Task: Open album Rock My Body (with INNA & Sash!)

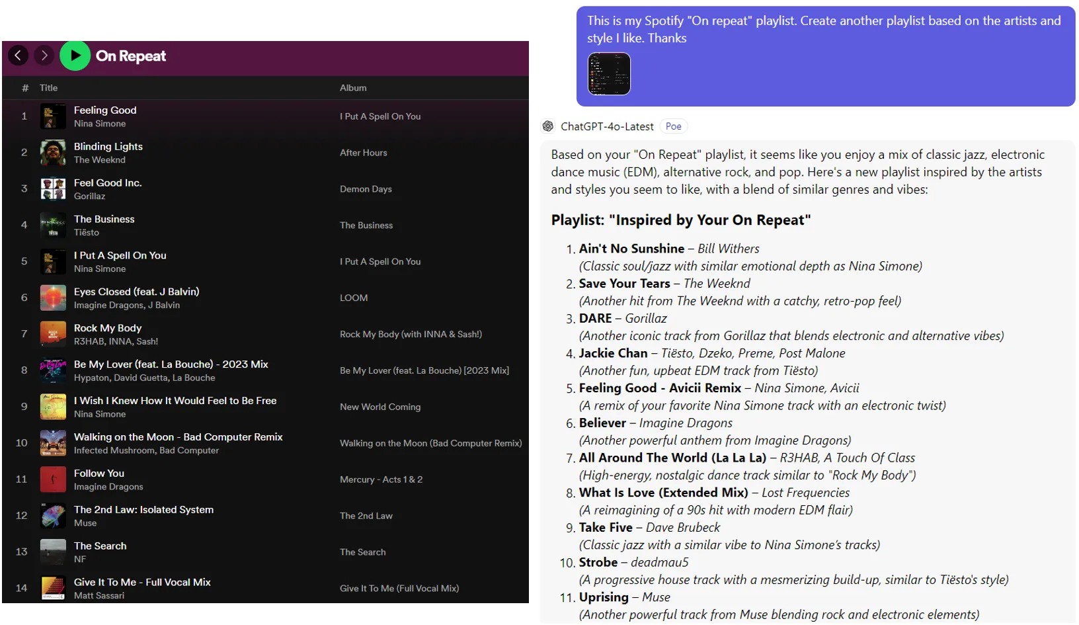Action: (411, 335)
